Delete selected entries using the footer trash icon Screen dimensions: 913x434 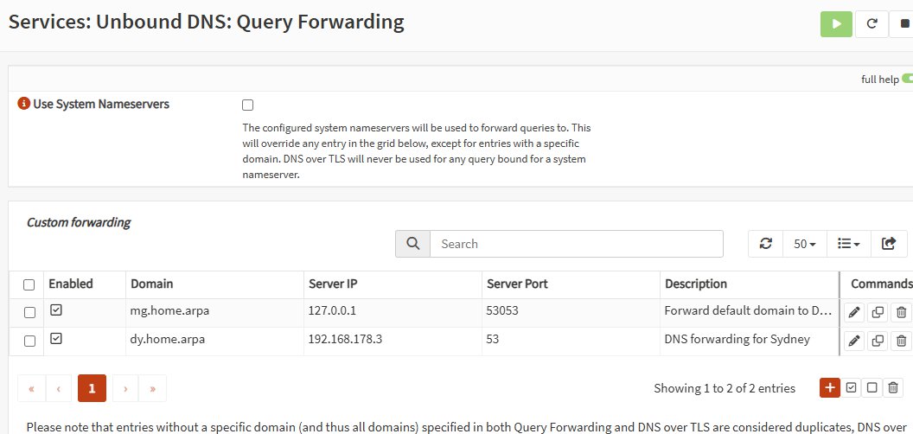(892, 387)
